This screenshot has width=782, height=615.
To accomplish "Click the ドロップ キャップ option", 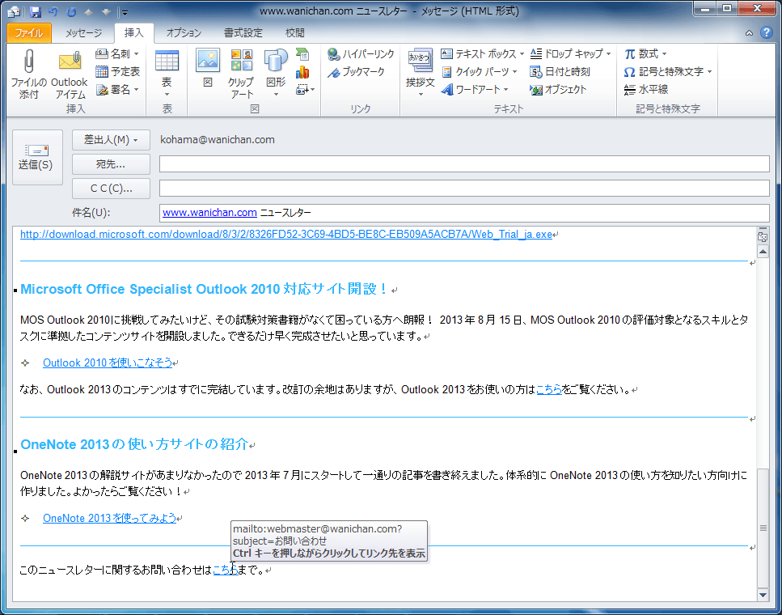I will [x=571, y=53].
